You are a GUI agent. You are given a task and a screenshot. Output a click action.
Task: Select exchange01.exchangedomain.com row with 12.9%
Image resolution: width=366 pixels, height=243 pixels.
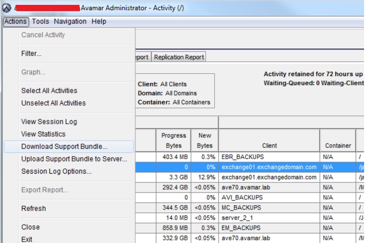click(x=250, y=178)
